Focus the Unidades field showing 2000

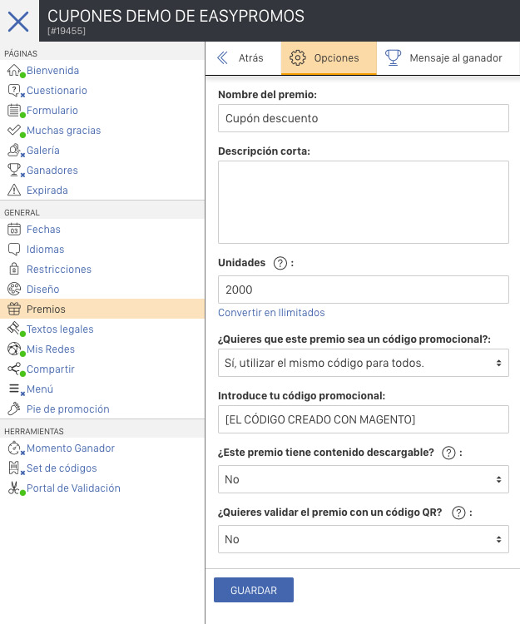[x=364, y=290]
